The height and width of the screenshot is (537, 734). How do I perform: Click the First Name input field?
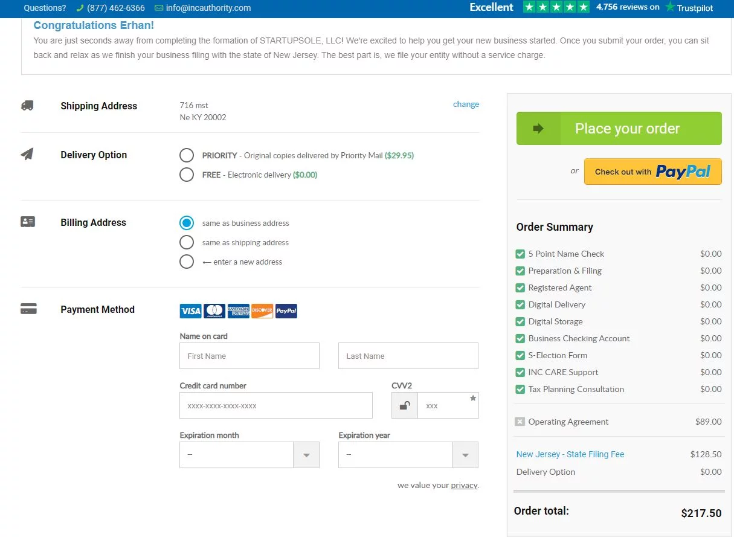click(249, 356)
